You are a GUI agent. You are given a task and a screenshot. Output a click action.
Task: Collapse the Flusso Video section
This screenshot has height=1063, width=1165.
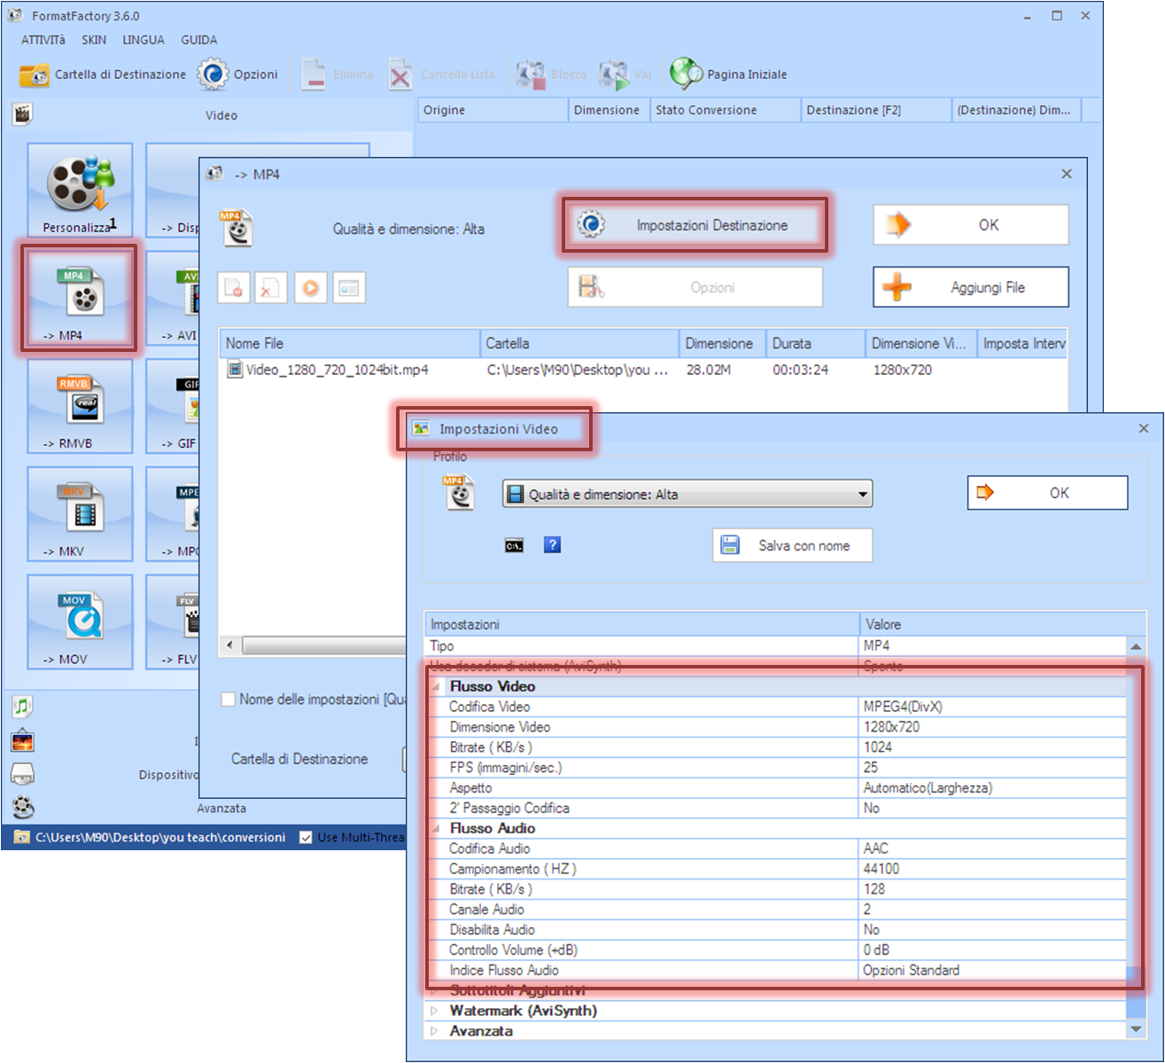coord(436,687)
